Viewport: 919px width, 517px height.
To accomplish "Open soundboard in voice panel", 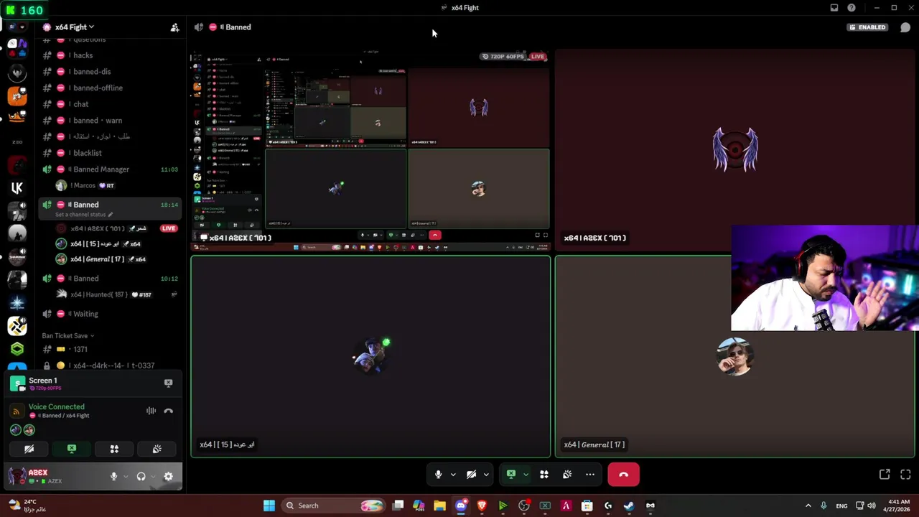I will (157, 449).
